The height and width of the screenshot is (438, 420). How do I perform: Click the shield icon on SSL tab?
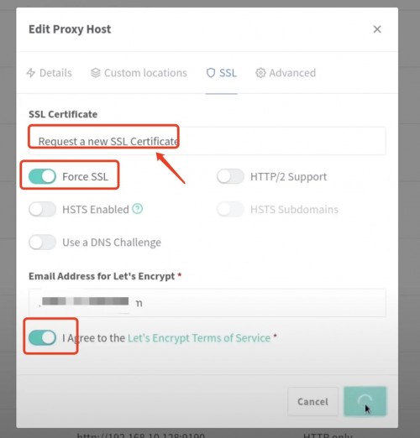click(211, 73)
